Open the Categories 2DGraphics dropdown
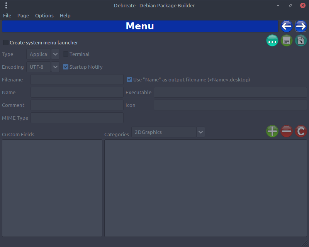The width and height of the screenshot is (309, 247). click(200, 132)
